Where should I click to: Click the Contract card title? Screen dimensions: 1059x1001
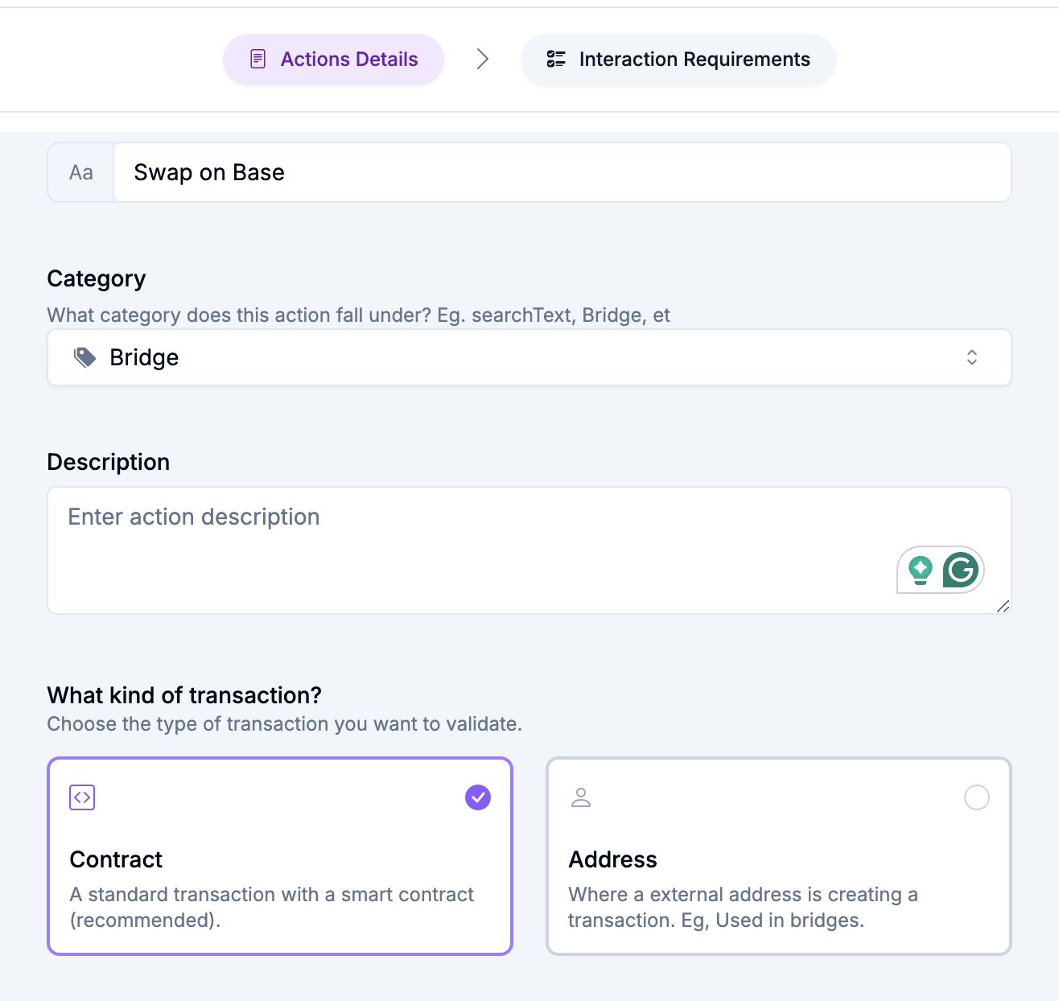pos(117,859)
